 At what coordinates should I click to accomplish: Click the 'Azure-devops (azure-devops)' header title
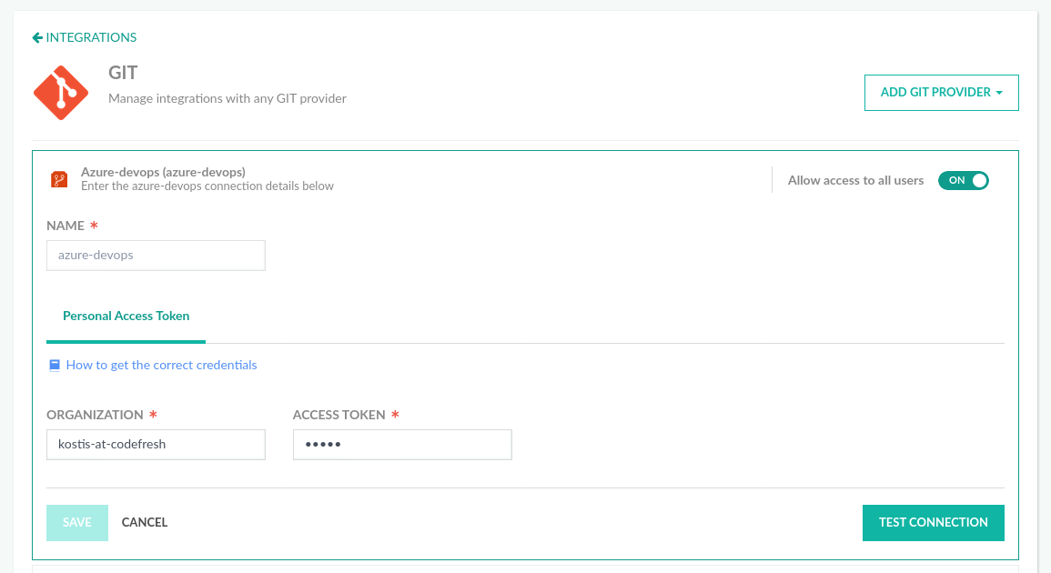(163, 171)
